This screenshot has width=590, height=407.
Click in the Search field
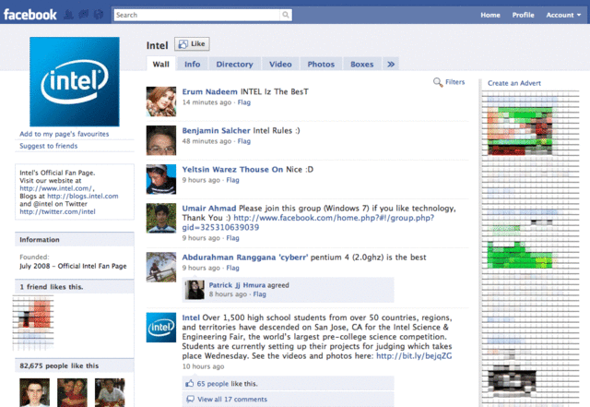coord(196,15)
